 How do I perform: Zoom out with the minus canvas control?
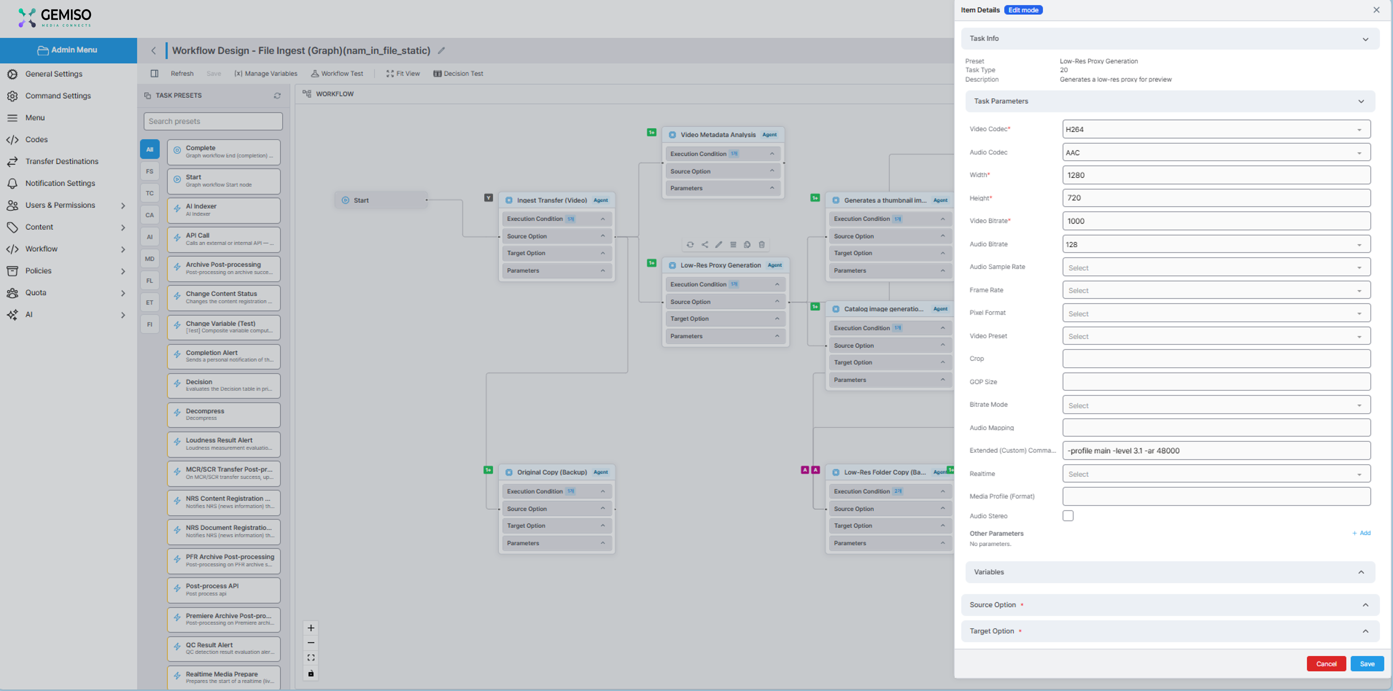(311, 643)
